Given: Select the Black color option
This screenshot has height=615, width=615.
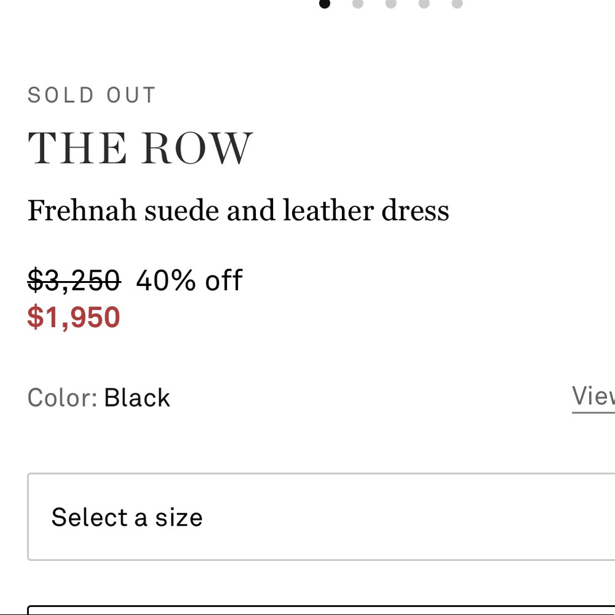Looking at the screenshot, I should 137,397.
